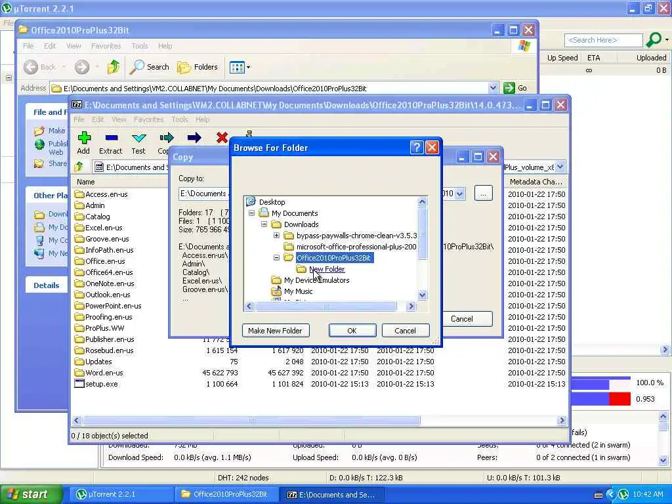
Task: Expand bypass-paywalls-chrome-clean node
Action: pos(276,236)
